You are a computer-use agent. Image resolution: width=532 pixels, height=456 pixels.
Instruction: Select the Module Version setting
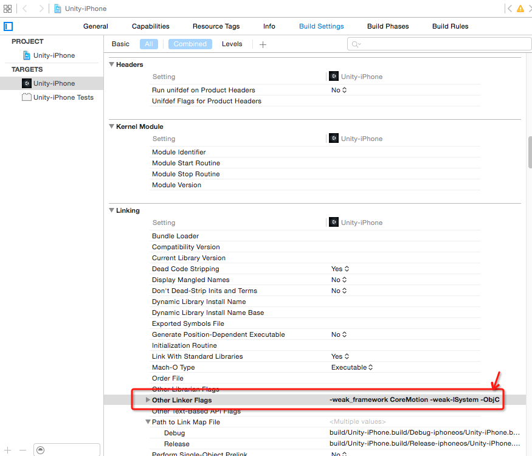tap(315, 185)
